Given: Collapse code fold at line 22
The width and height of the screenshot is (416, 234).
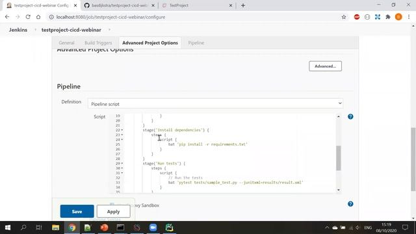Looking at the screenshot, I should [x=122, y=130].
